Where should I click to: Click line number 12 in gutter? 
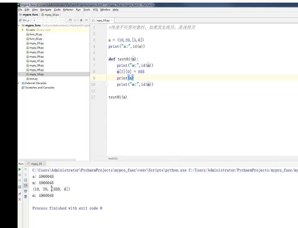pos(93,97)
